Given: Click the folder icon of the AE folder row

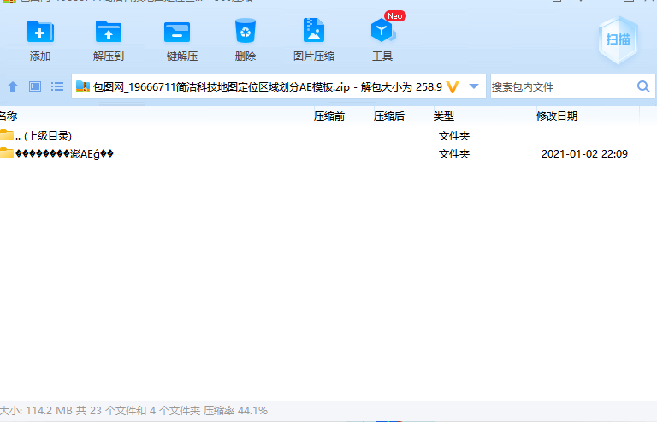Looking at the screenshot, I should [x=7, y=153].
